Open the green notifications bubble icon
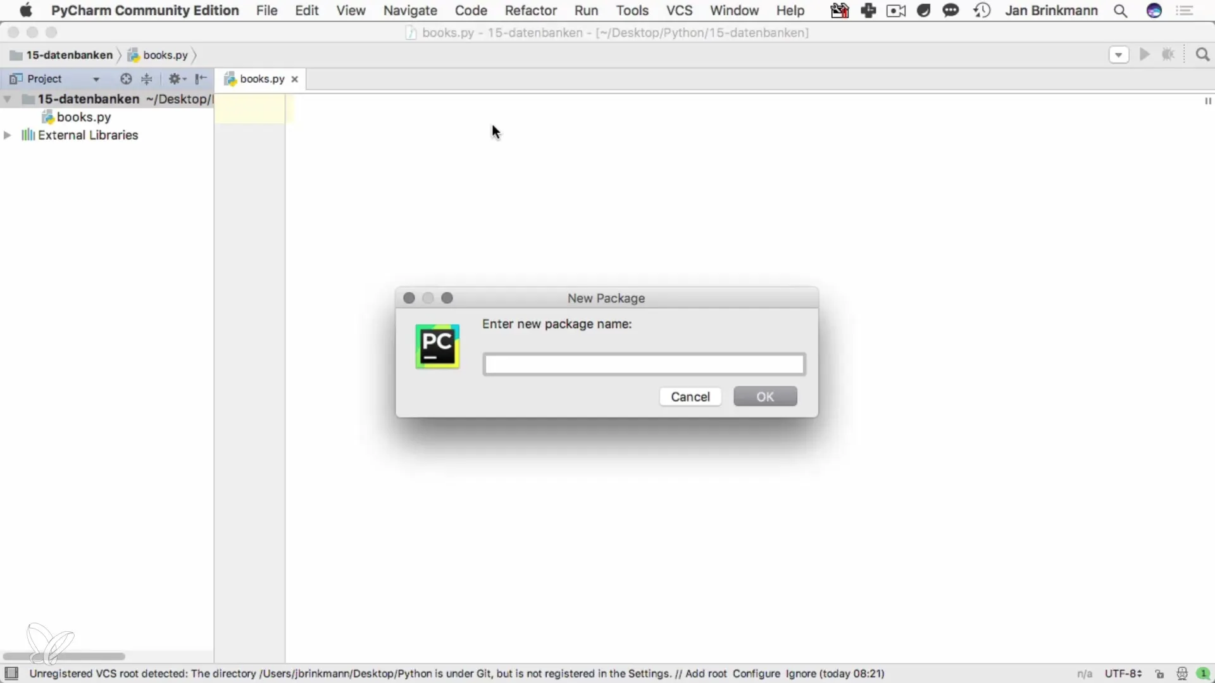 (x=1203, y=674)
